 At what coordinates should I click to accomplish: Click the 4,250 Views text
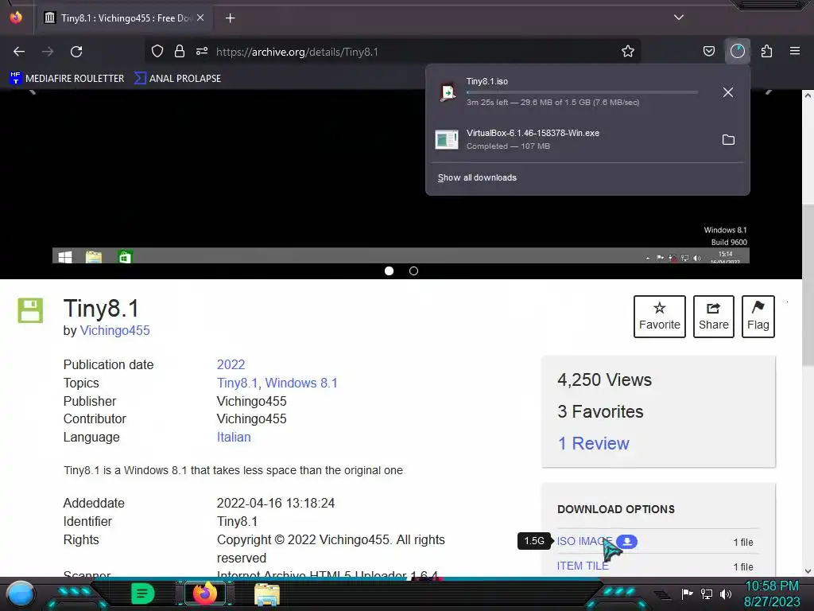click(604, 379)
